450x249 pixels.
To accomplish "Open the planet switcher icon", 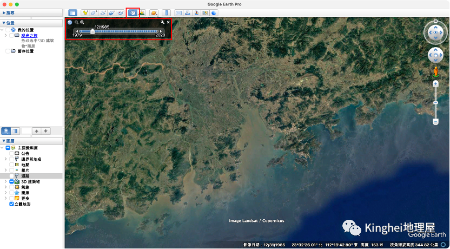I will pos(155,12).
